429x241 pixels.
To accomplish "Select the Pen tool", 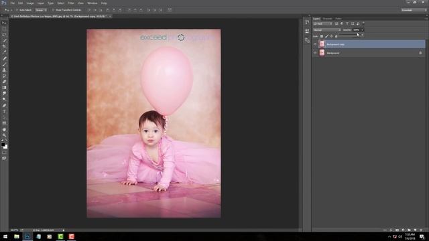I will click(x=4, y=106).
